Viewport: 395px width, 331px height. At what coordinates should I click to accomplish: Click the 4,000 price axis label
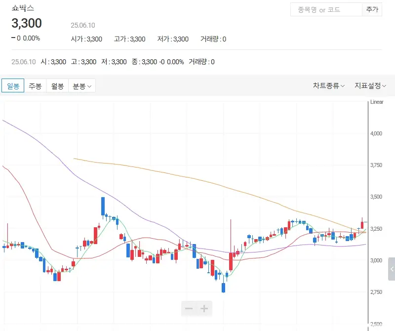coord(376,133)
